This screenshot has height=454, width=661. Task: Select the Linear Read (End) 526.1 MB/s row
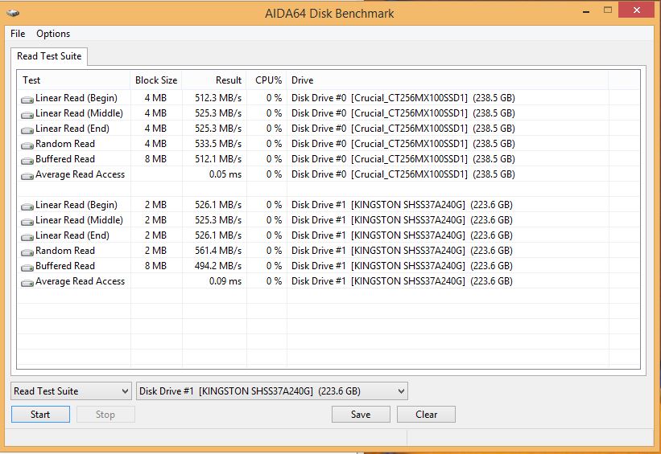coord(313,235)
